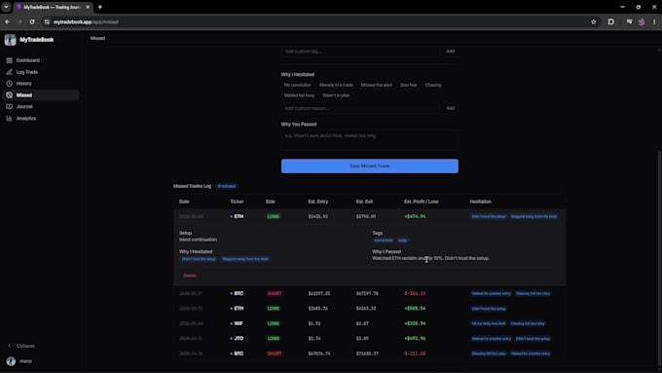The image size is (662, 373).
Task: Click the Analytics chart icon
Action: 10,118
